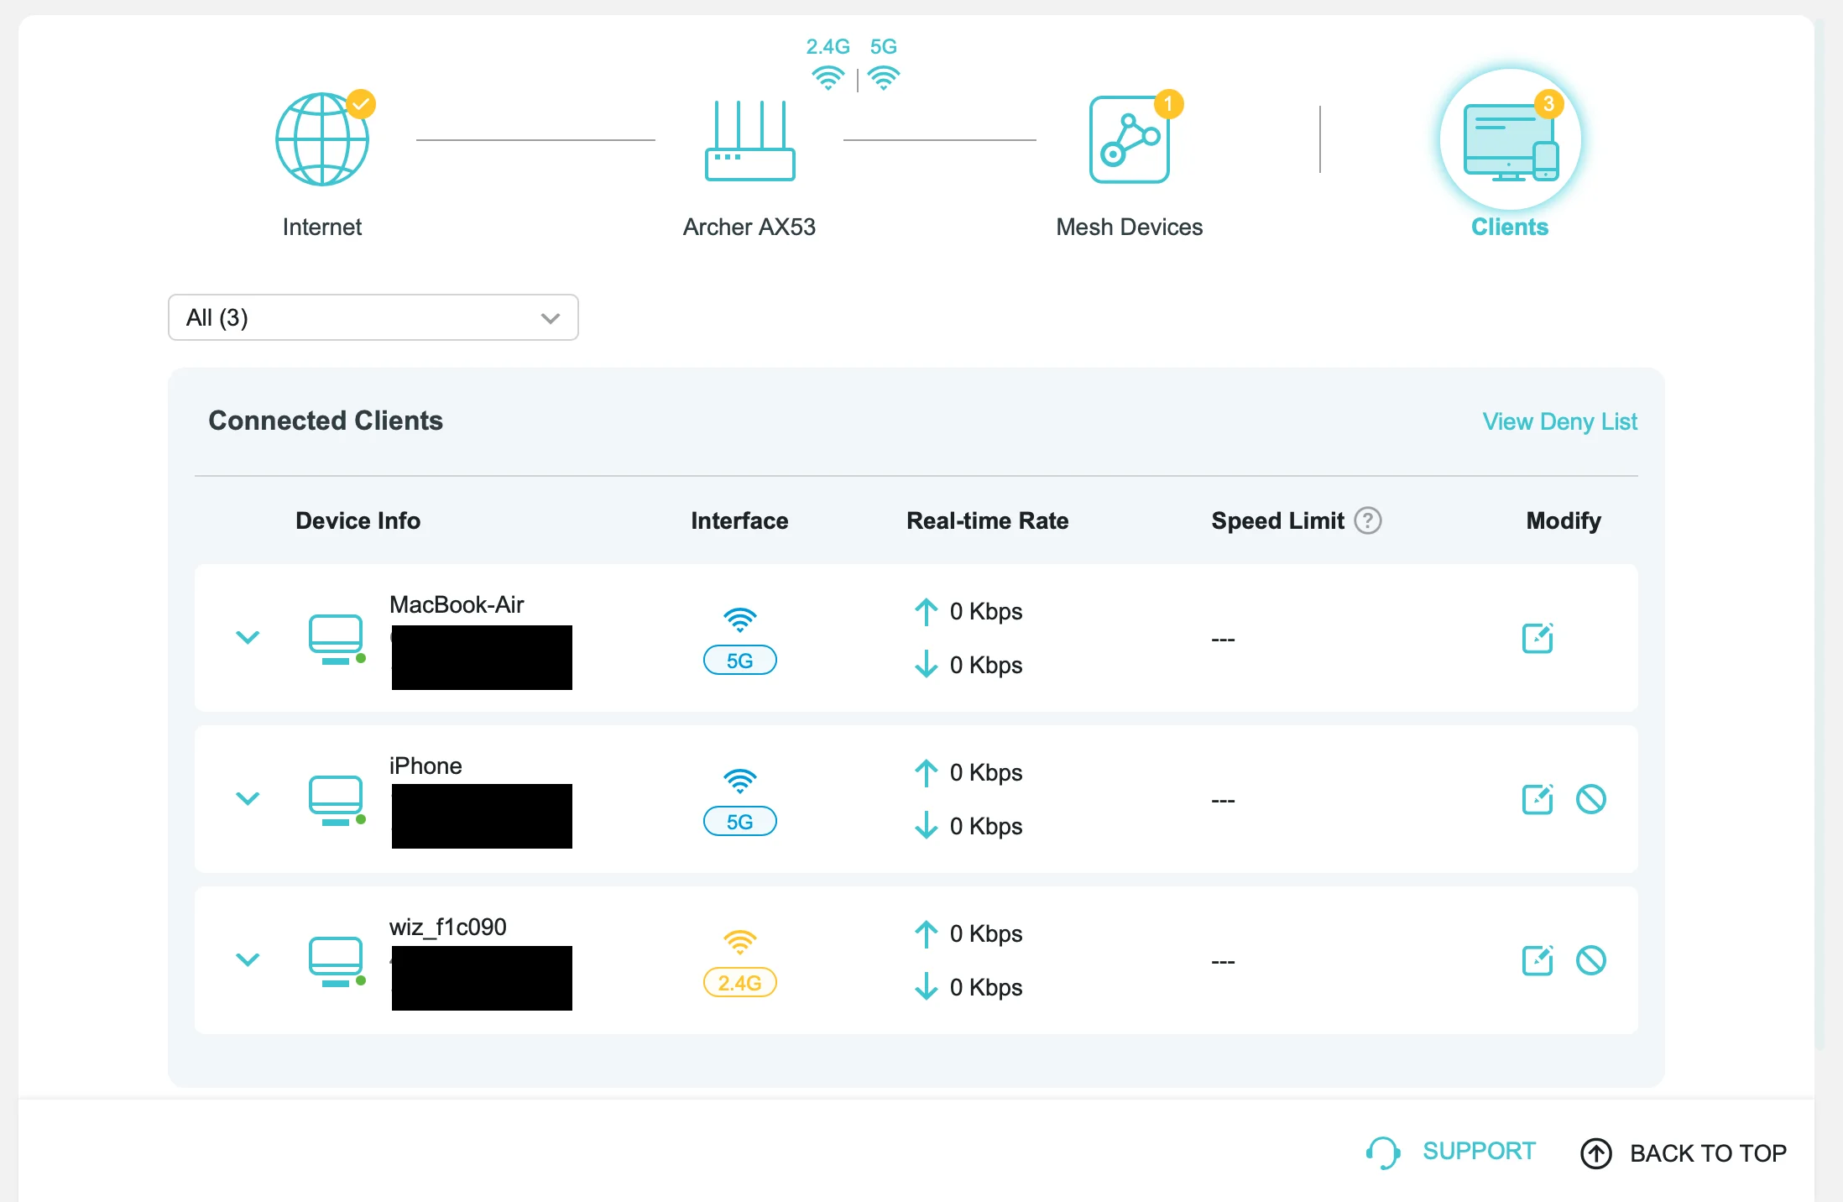
Task: Click MacBook-Air upload rate 0 Kbps
Action: 986,611
